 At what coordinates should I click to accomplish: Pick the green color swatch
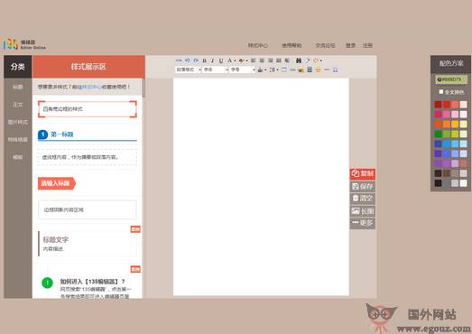[438, 134]
